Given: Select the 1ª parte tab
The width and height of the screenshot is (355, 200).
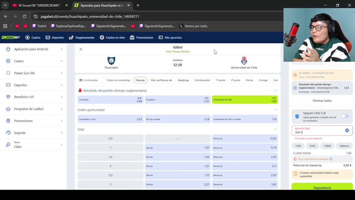Looking at the screenshot, I should [221, 80].
